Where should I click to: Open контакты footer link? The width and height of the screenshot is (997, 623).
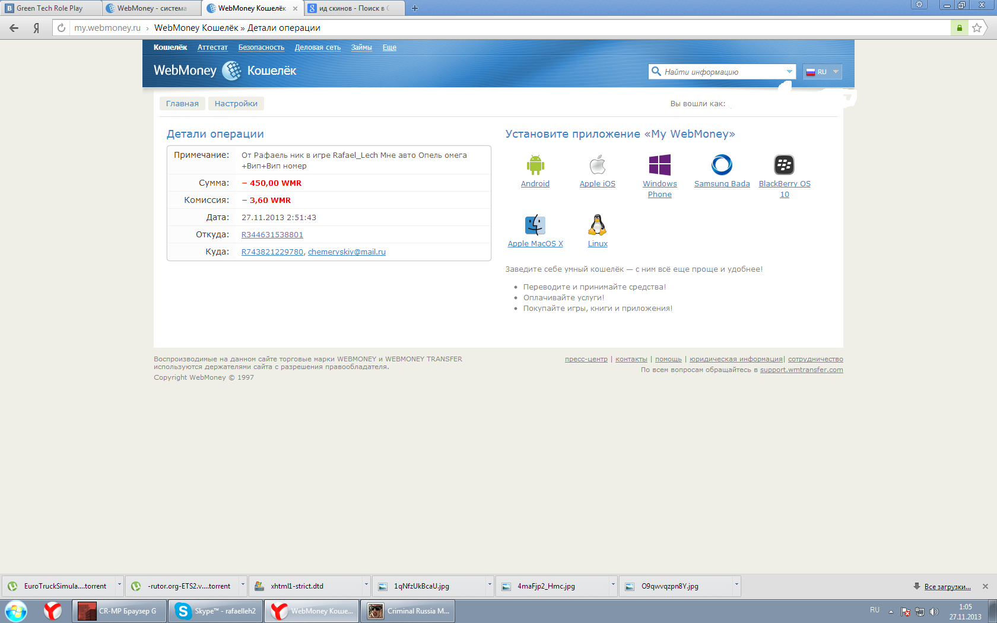631,360
